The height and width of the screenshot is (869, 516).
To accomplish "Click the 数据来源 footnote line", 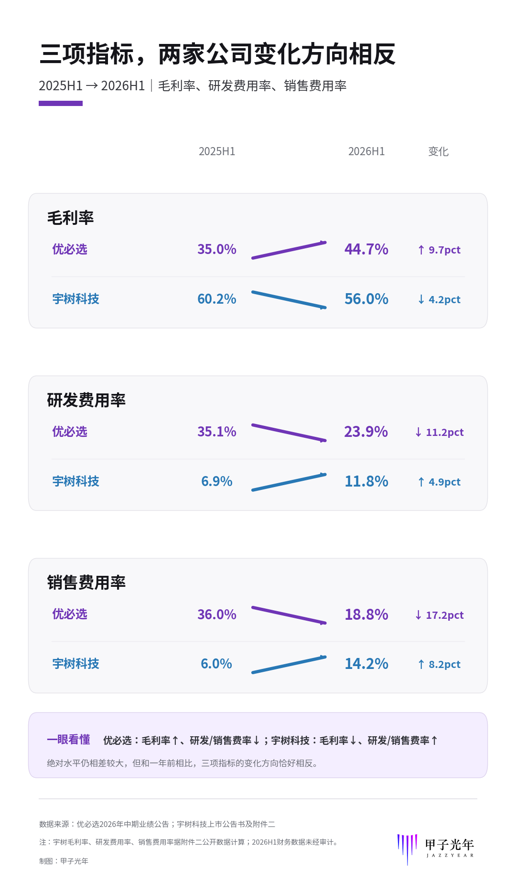I will coord(157,824).
